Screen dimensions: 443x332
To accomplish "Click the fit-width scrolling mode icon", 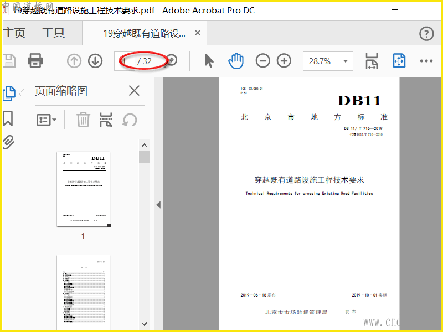I will coord(372,61).
